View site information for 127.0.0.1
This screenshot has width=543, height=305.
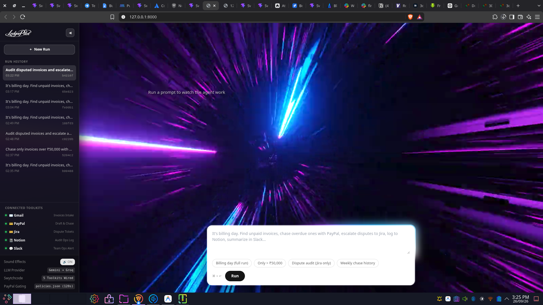click(123, 17)
